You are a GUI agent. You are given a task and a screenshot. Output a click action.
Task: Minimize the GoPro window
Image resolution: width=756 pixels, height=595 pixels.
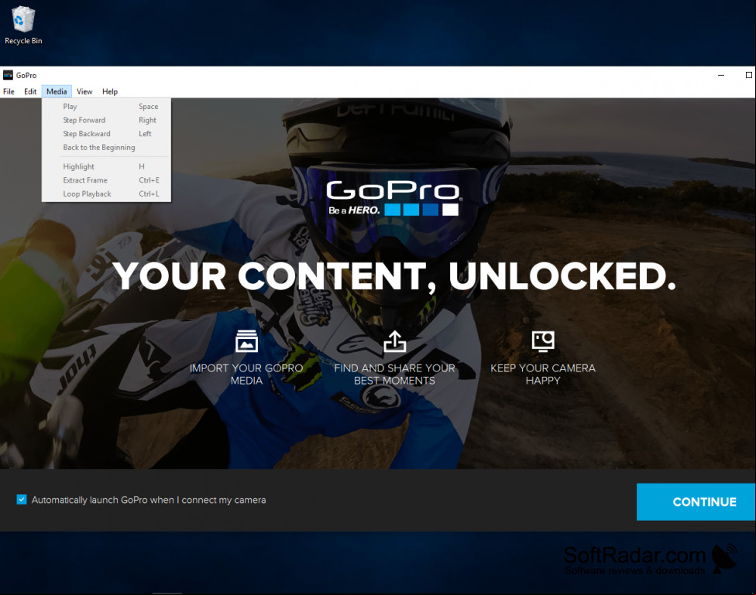[x=721, y=75]
